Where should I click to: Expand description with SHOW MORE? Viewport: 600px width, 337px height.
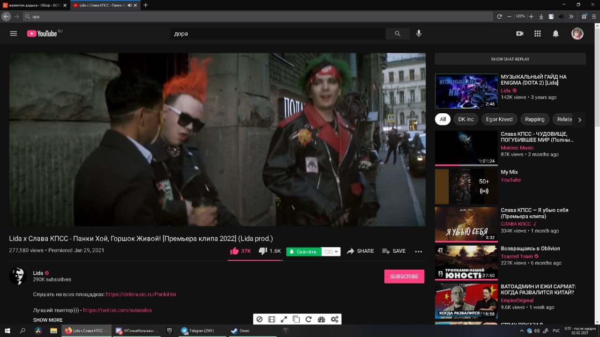pos(48,320)
